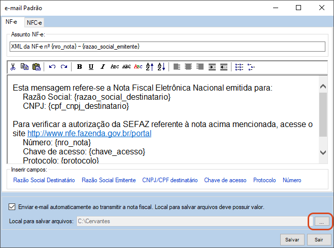Toggle italic formatting
334x248 pixels.
point(103,67)
